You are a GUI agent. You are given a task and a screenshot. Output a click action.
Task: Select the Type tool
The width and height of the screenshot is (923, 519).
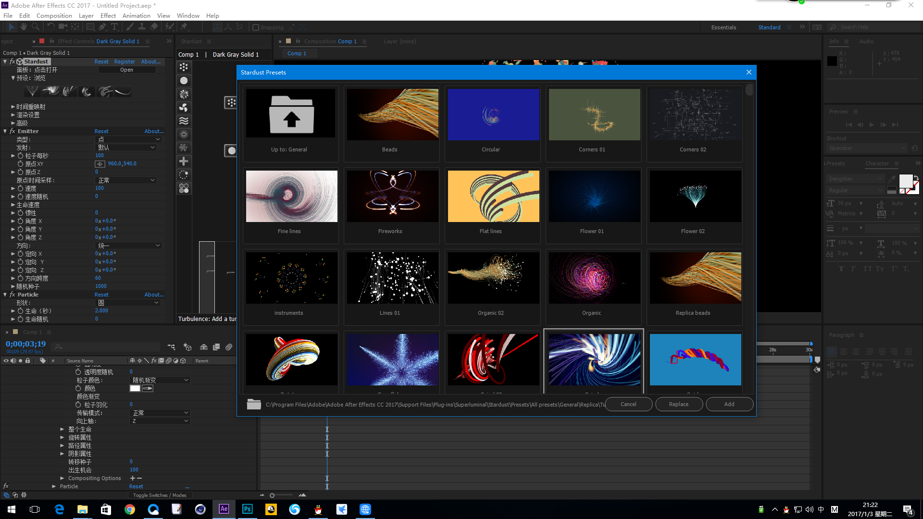point(114,27)
